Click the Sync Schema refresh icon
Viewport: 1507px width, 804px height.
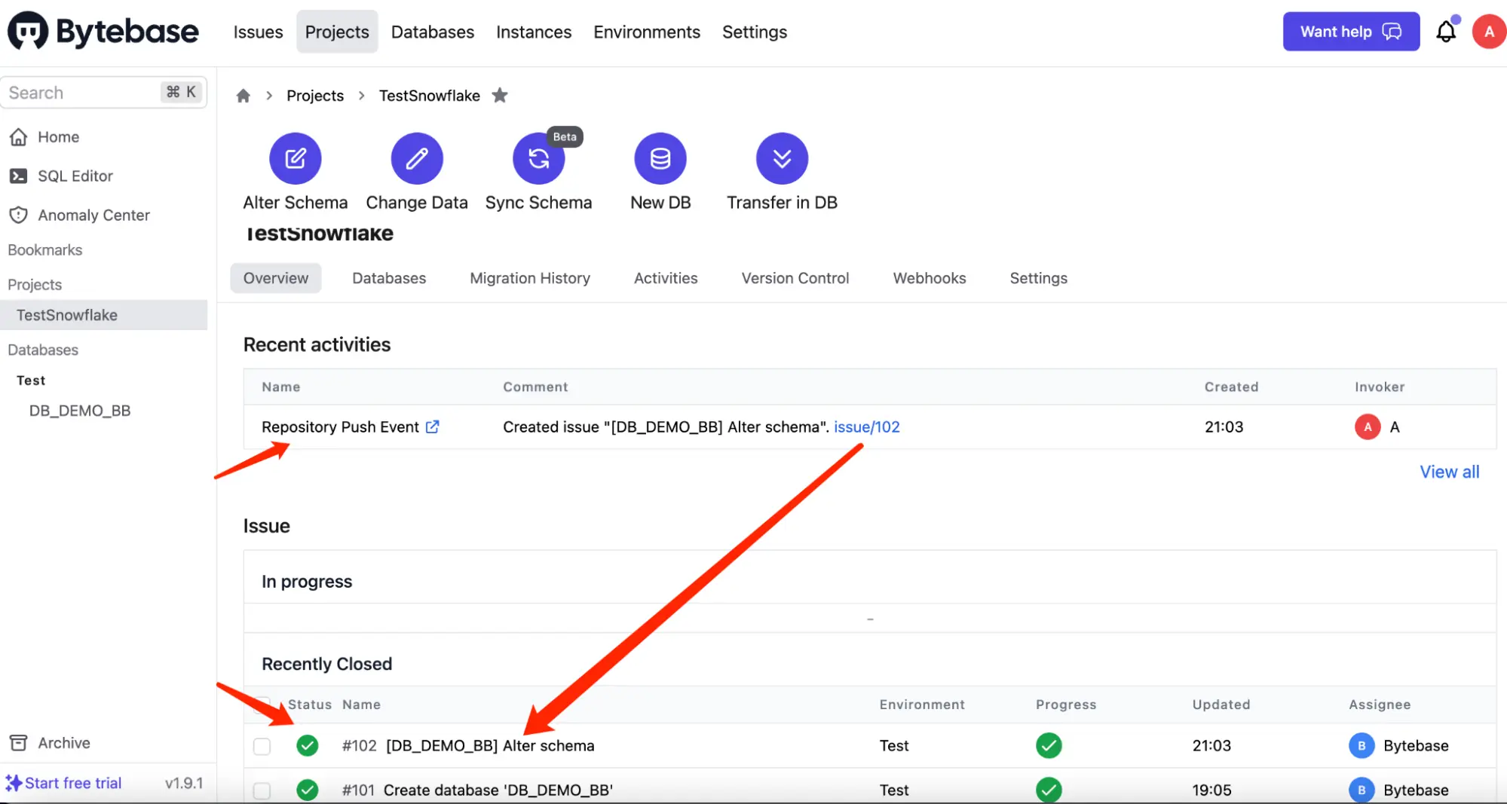click(538, 158)
